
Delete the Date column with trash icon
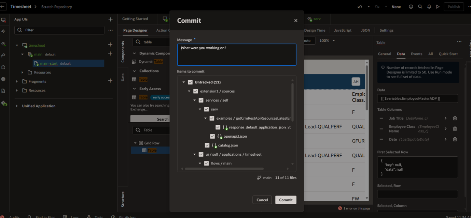(x=455, y=139)
